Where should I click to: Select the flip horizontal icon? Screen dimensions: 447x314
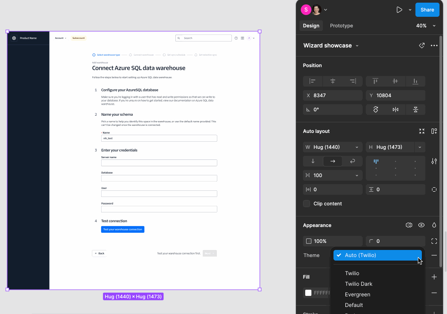coord(395,109)
